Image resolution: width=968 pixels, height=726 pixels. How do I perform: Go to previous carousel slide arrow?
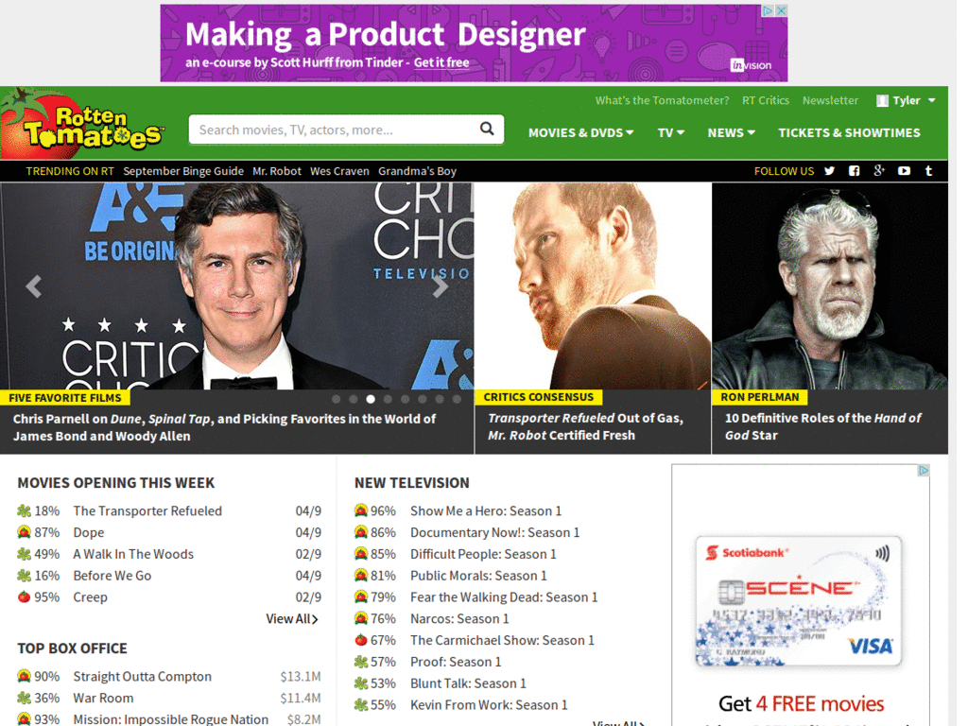click(34, 286)
